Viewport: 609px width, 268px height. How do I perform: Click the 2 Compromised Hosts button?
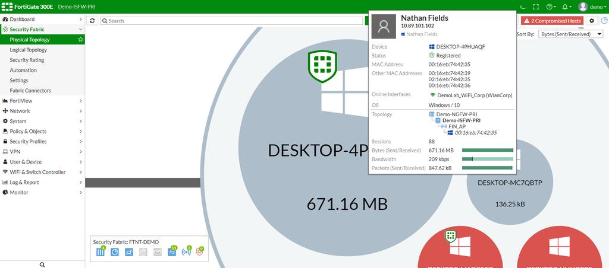553,21
